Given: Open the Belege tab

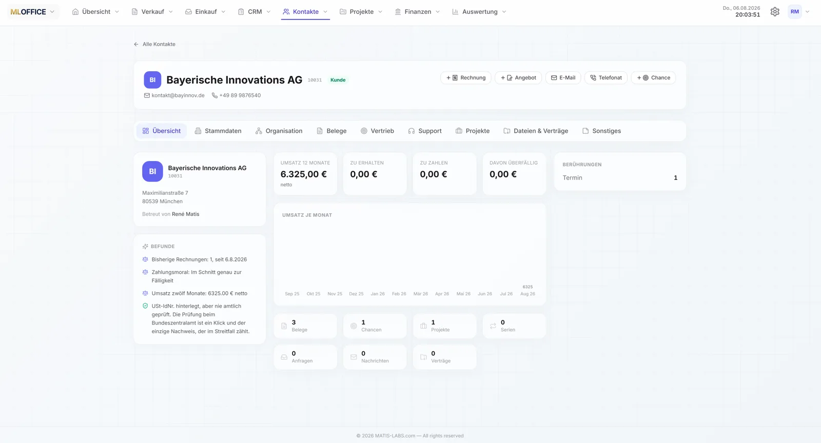Looking at the screenshot, I should [x=331, y=131].
